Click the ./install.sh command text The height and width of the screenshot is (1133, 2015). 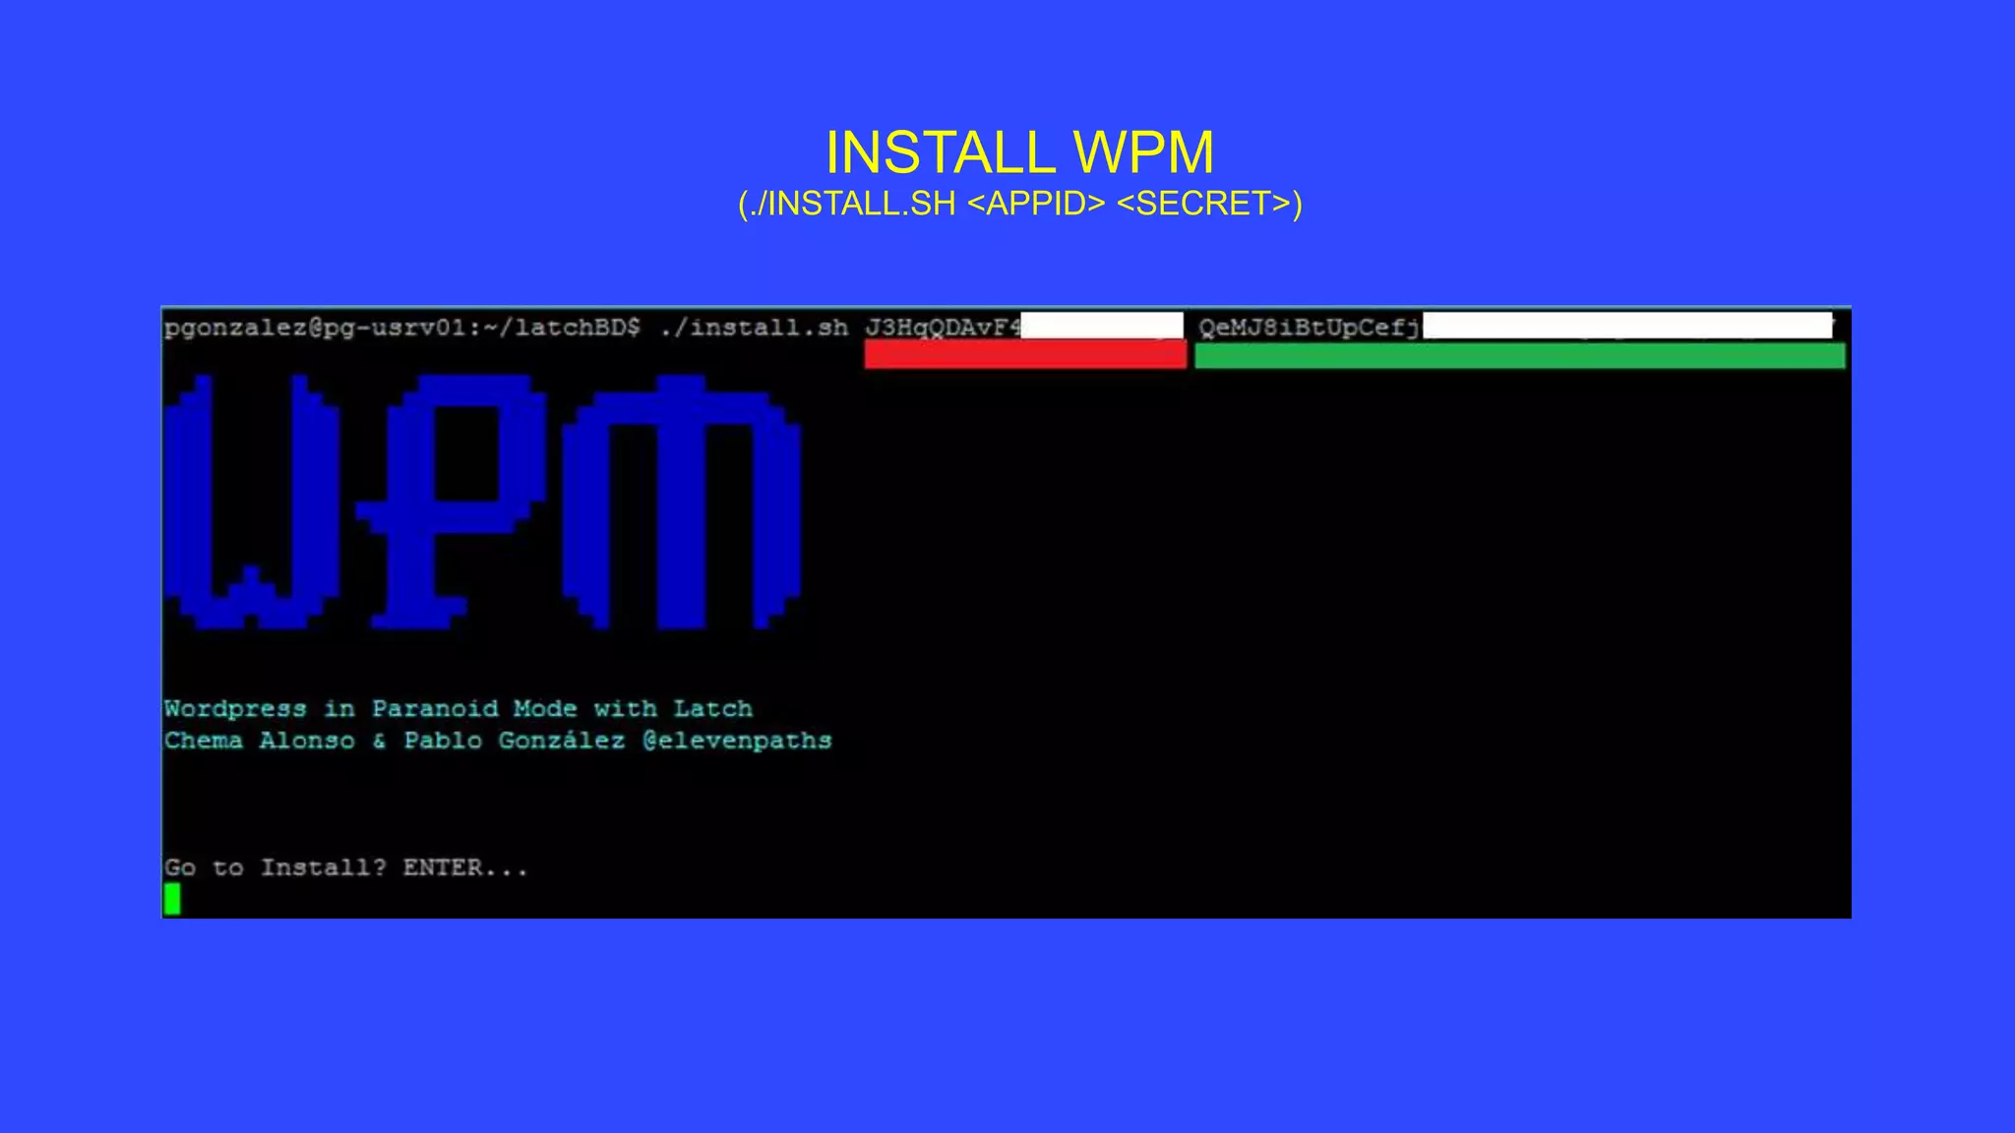[x=754, y=328]
